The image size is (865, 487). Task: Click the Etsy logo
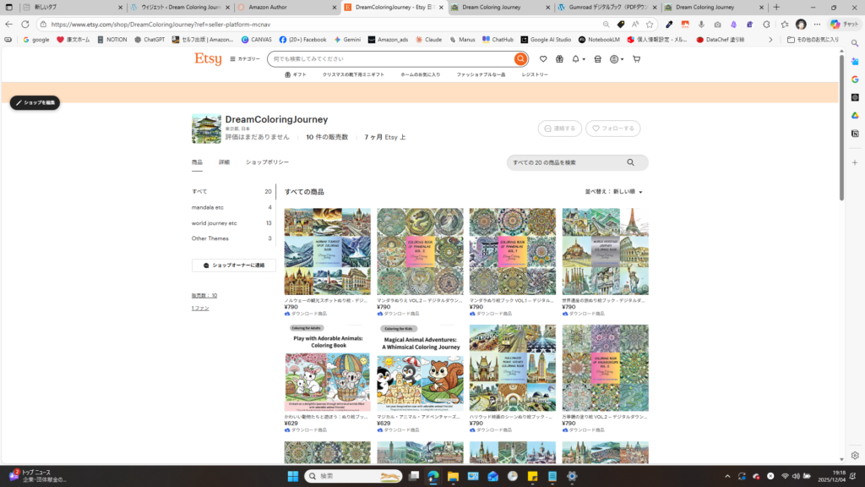(x=208, y=59)
